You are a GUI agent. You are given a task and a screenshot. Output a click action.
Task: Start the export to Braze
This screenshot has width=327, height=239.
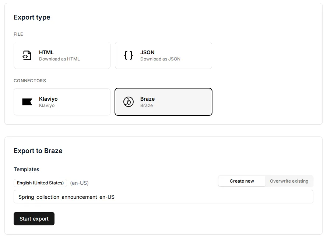pos(34,219)
